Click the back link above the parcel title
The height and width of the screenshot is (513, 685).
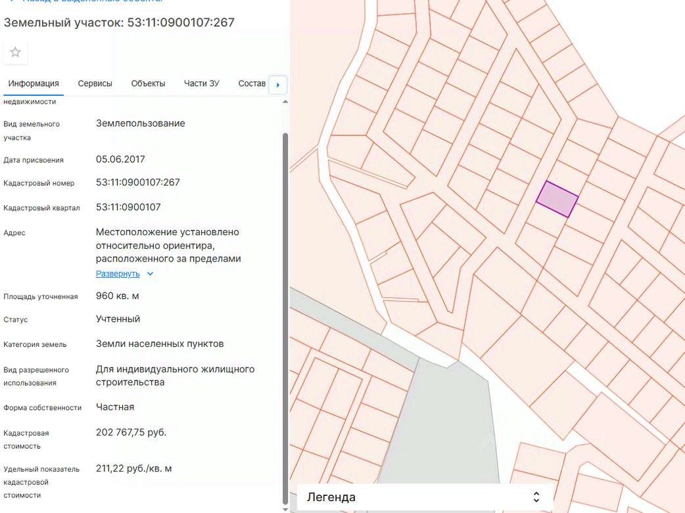[85, 1]
